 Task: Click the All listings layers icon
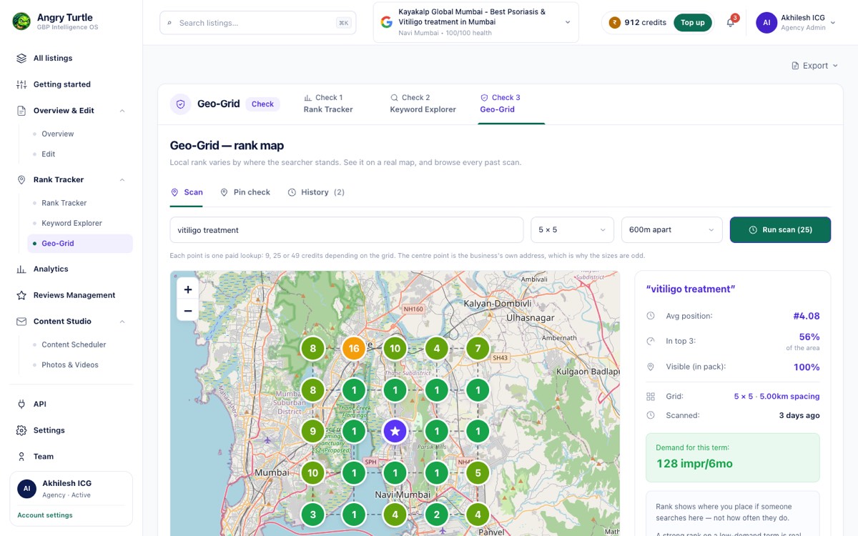(x=21, y=58)
